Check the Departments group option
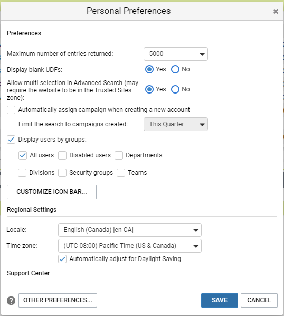 [119, 155]
